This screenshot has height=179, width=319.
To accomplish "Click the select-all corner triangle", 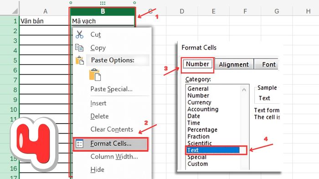I will tap(15, 11).
